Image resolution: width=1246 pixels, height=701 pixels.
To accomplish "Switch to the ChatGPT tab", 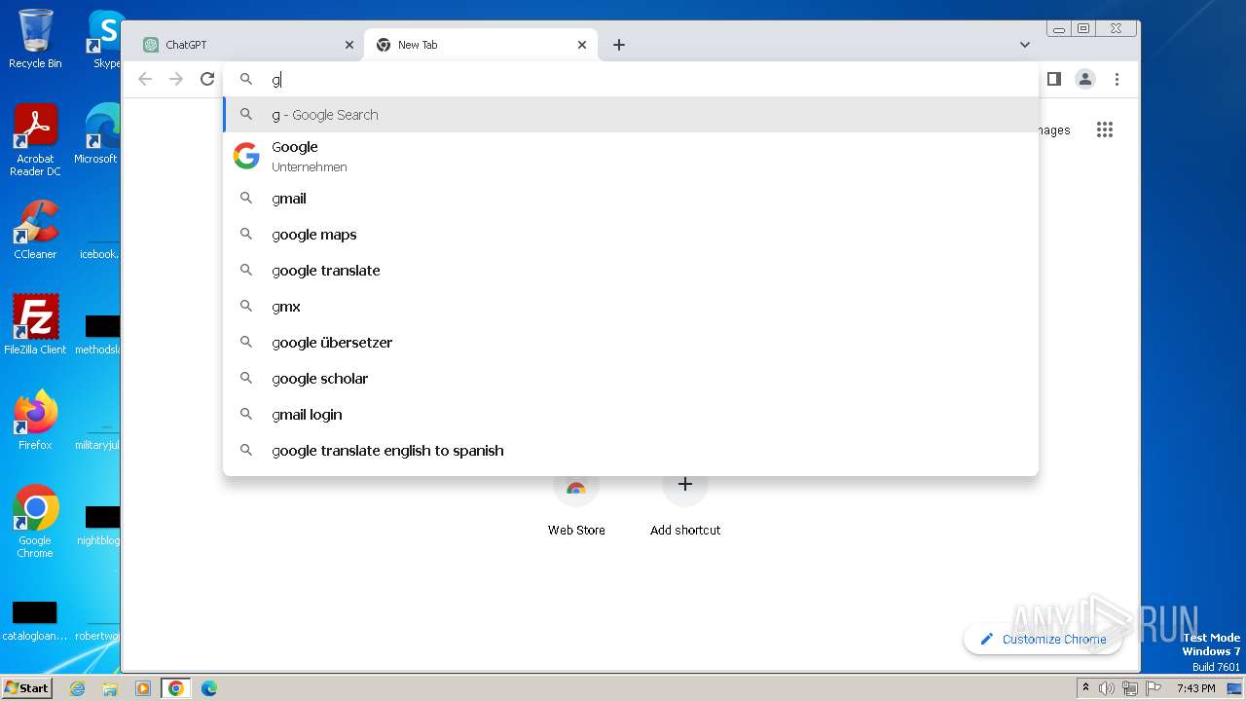I will click(247, 45).
